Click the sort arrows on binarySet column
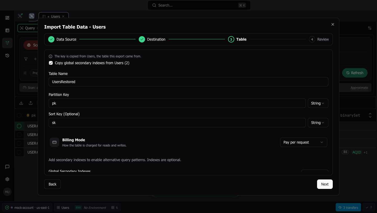Viewport: 377px width, 213px height. point(370,115)
